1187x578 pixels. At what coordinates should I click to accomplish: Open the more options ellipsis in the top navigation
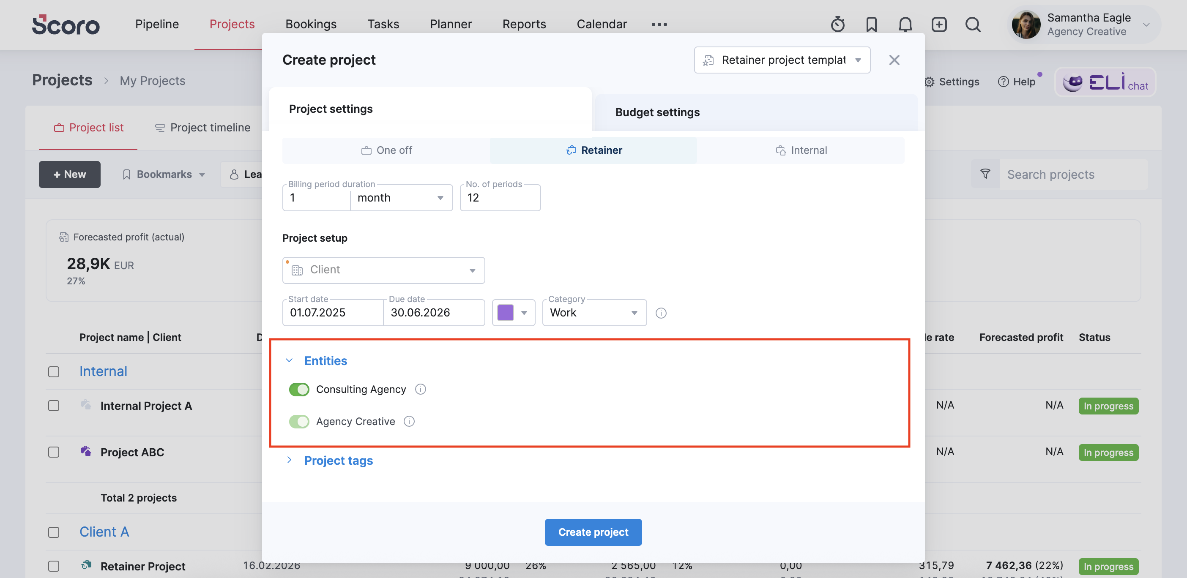659,25
